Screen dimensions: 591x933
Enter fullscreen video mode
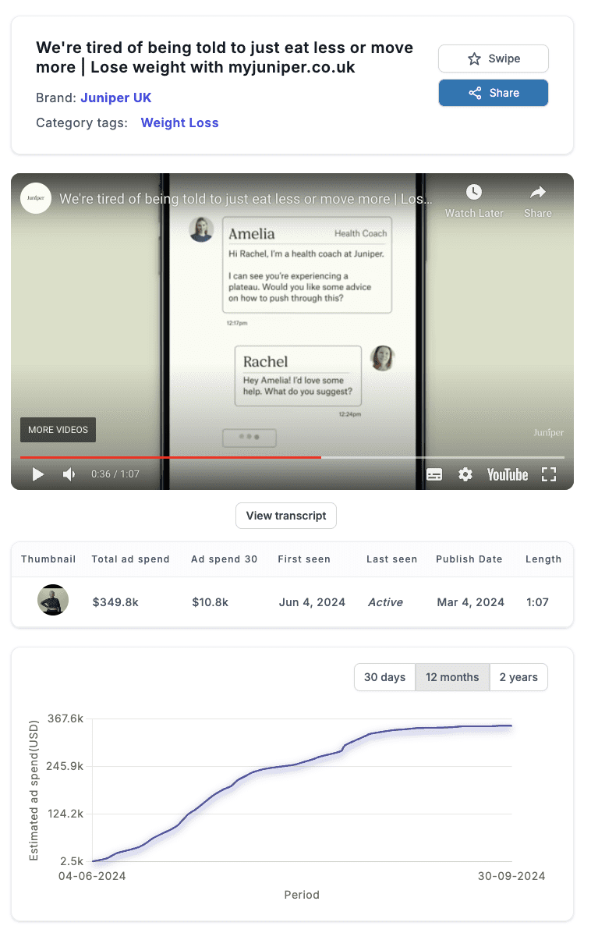[548, 474]
